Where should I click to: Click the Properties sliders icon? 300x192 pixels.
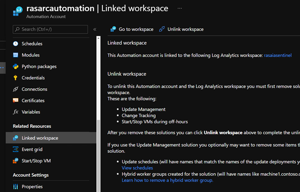(x=15, y=186)
